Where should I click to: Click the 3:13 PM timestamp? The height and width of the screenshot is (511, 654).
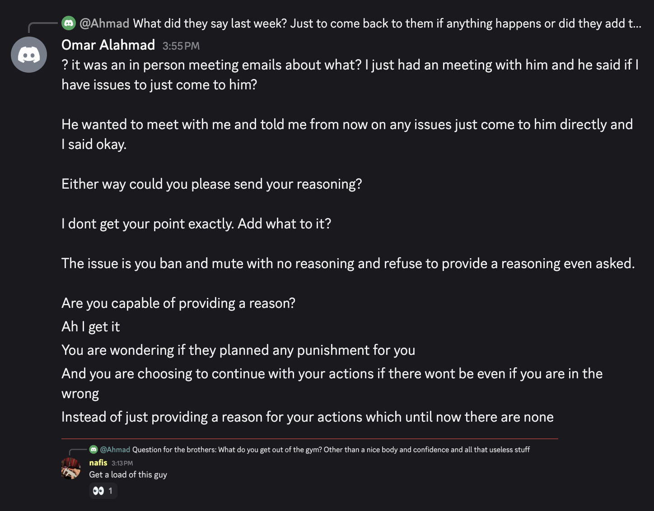coord(122,463)
